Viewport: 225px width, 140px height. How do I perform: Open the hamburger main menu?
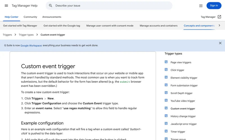point(6,6)
